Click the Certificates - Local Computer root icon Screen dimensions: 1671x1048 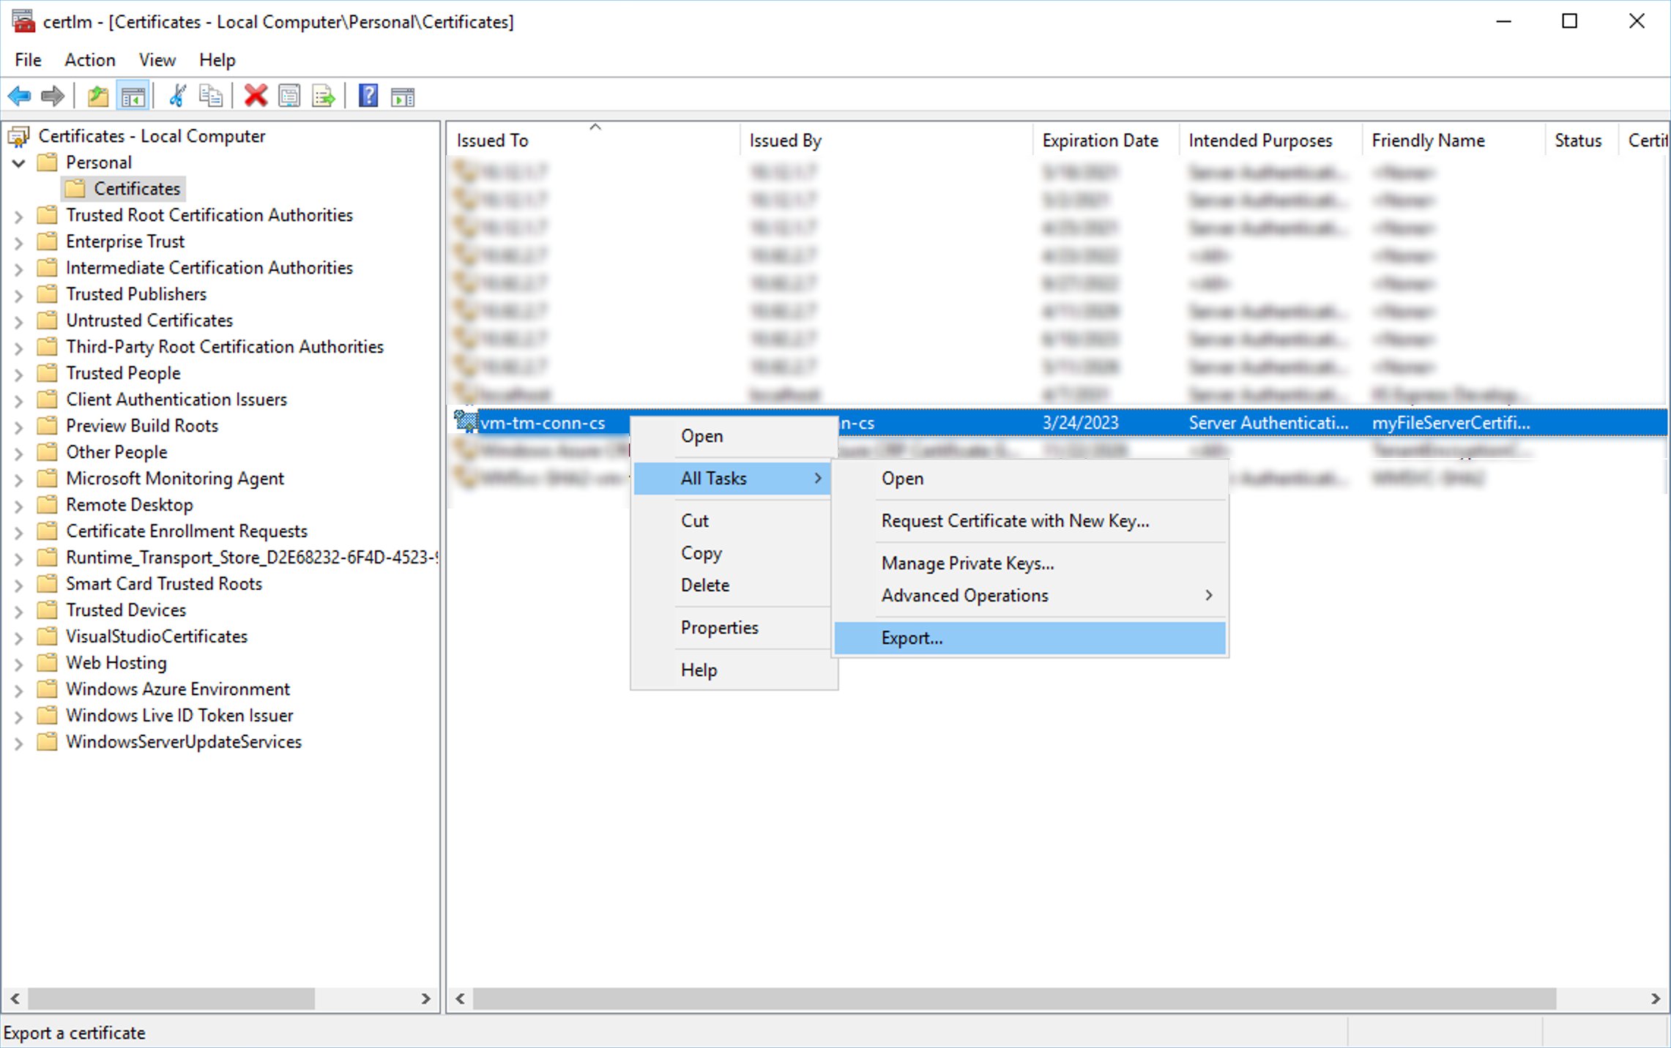[x=18, y=136]
